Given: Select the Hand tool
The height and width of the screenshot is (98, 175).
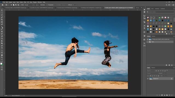Looking at the screenshot, I should pyautogui.click(x=2, y=55).
